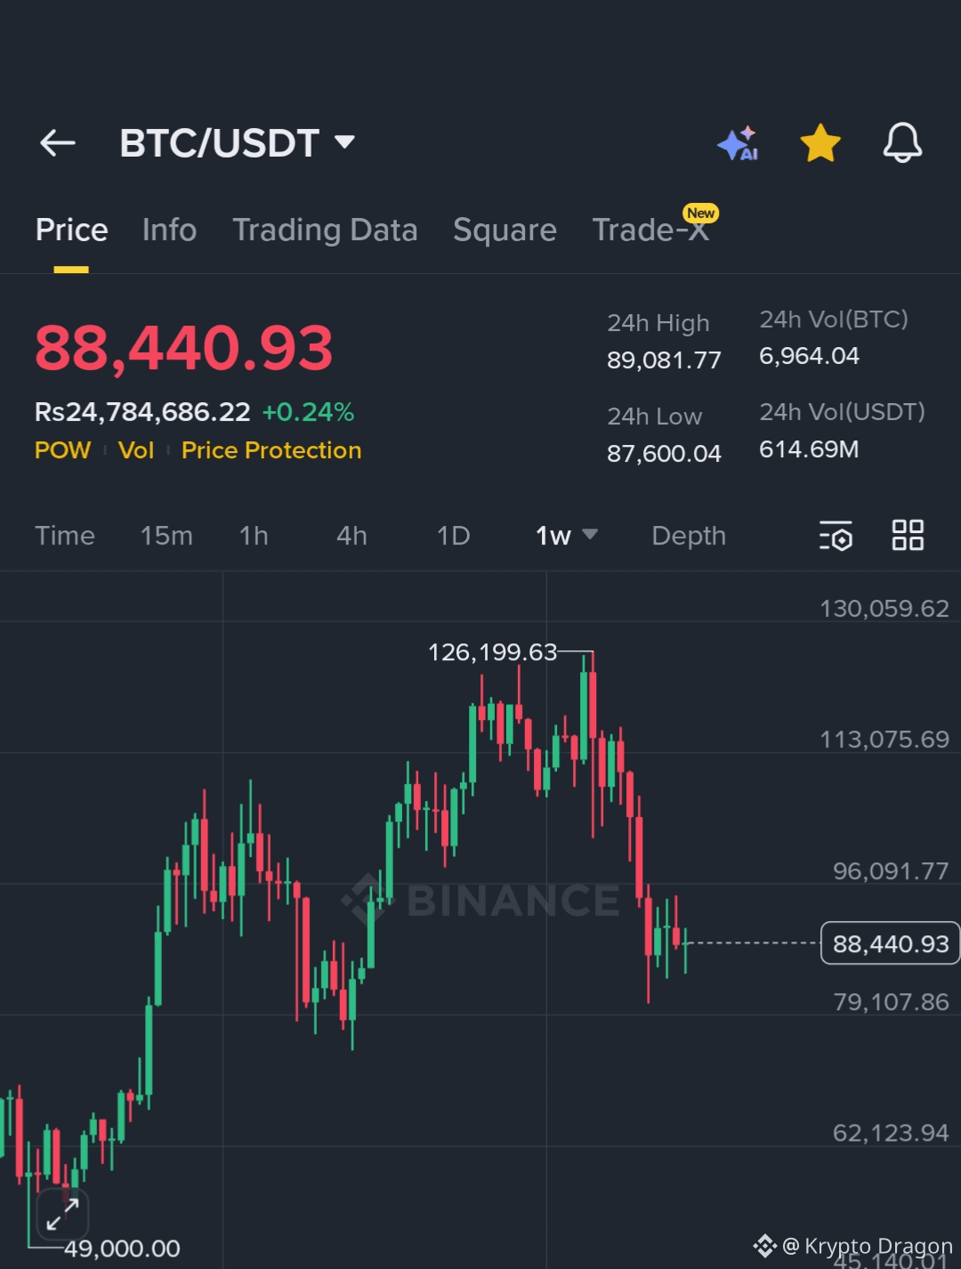
Task: Open price alerts bell icon
Action: 901,143
